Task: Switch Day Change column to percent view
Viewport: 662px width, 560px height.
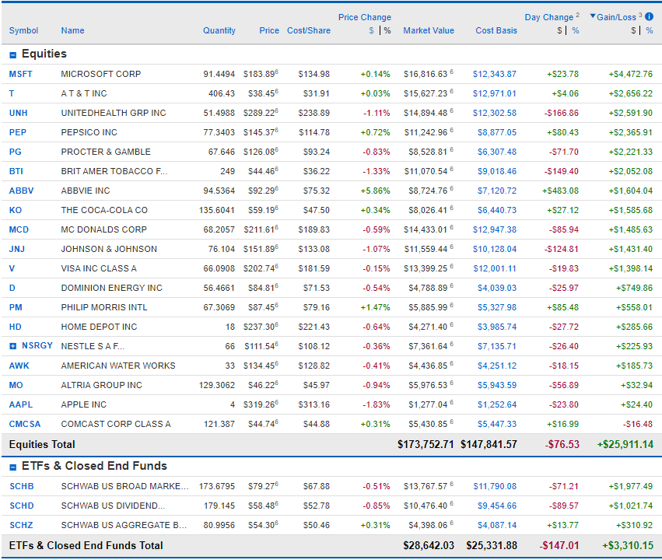Action: click(x=576, y=30)
